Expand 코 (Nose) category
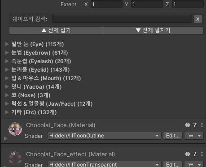The width and height of the screenshot is (206, 167). tap(7, 95)
